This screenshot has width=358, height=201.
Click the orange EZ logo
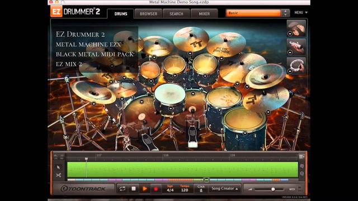pos(56,11)
